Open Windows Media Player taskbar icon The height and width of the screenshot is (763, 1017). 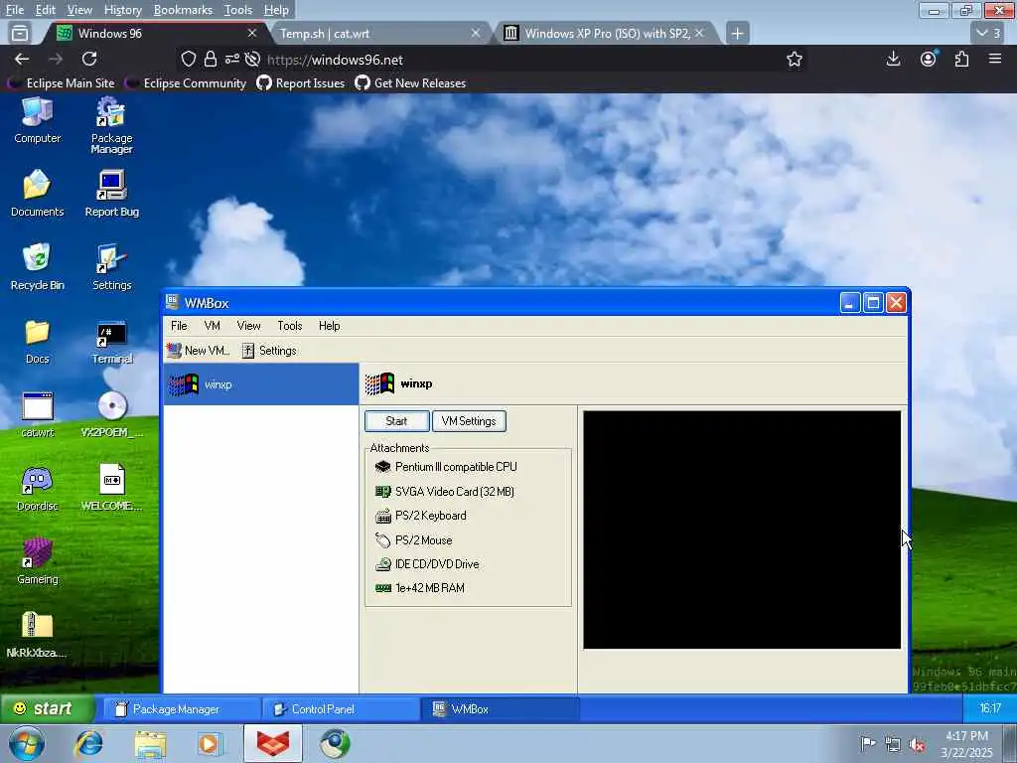click(x=211, y=743)
